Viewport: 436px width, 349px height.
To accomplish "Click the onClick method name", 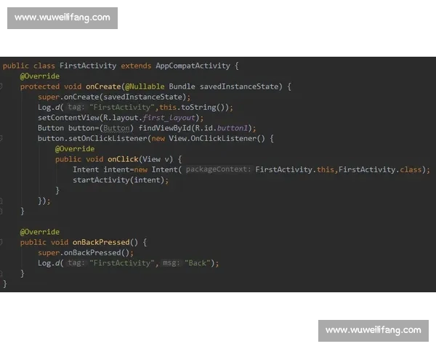I will [124, 159].
